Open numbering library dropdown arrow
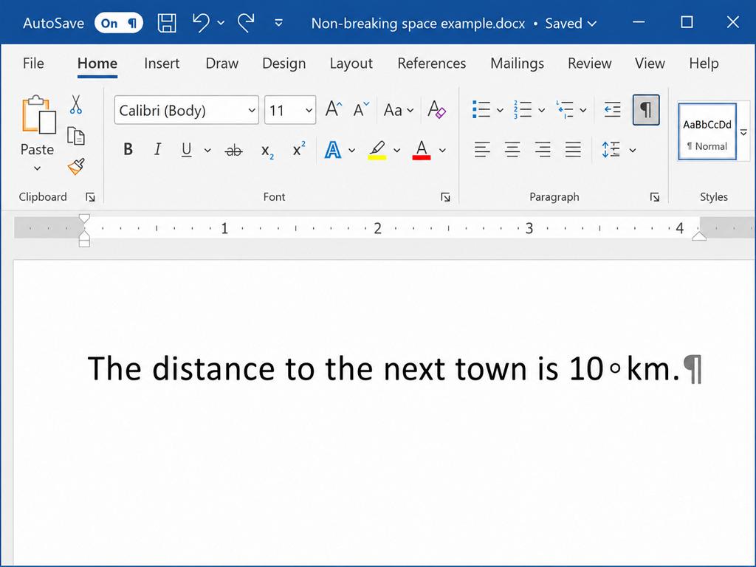 [x=541, y=111]
